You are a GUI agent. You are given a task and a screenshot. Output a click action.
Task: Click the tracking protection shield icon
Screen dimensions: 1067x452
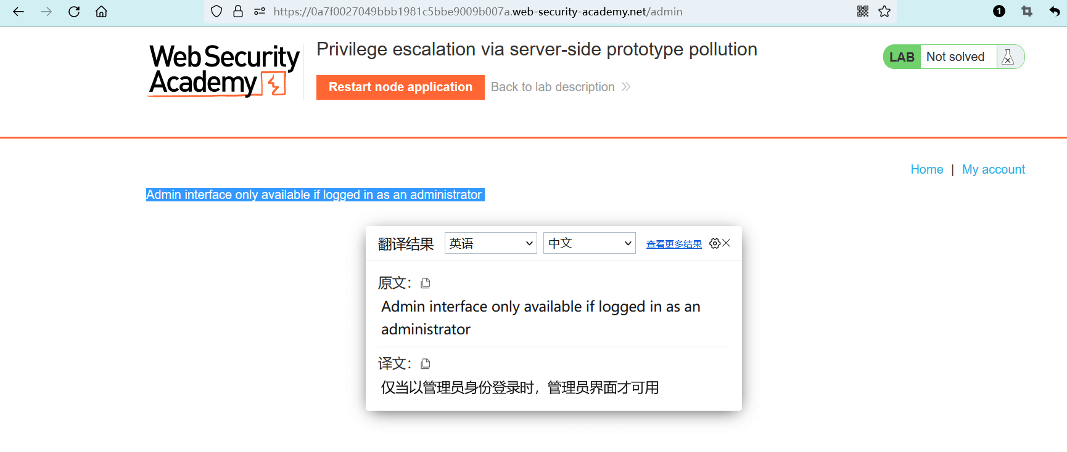click(x=216, y=11)
